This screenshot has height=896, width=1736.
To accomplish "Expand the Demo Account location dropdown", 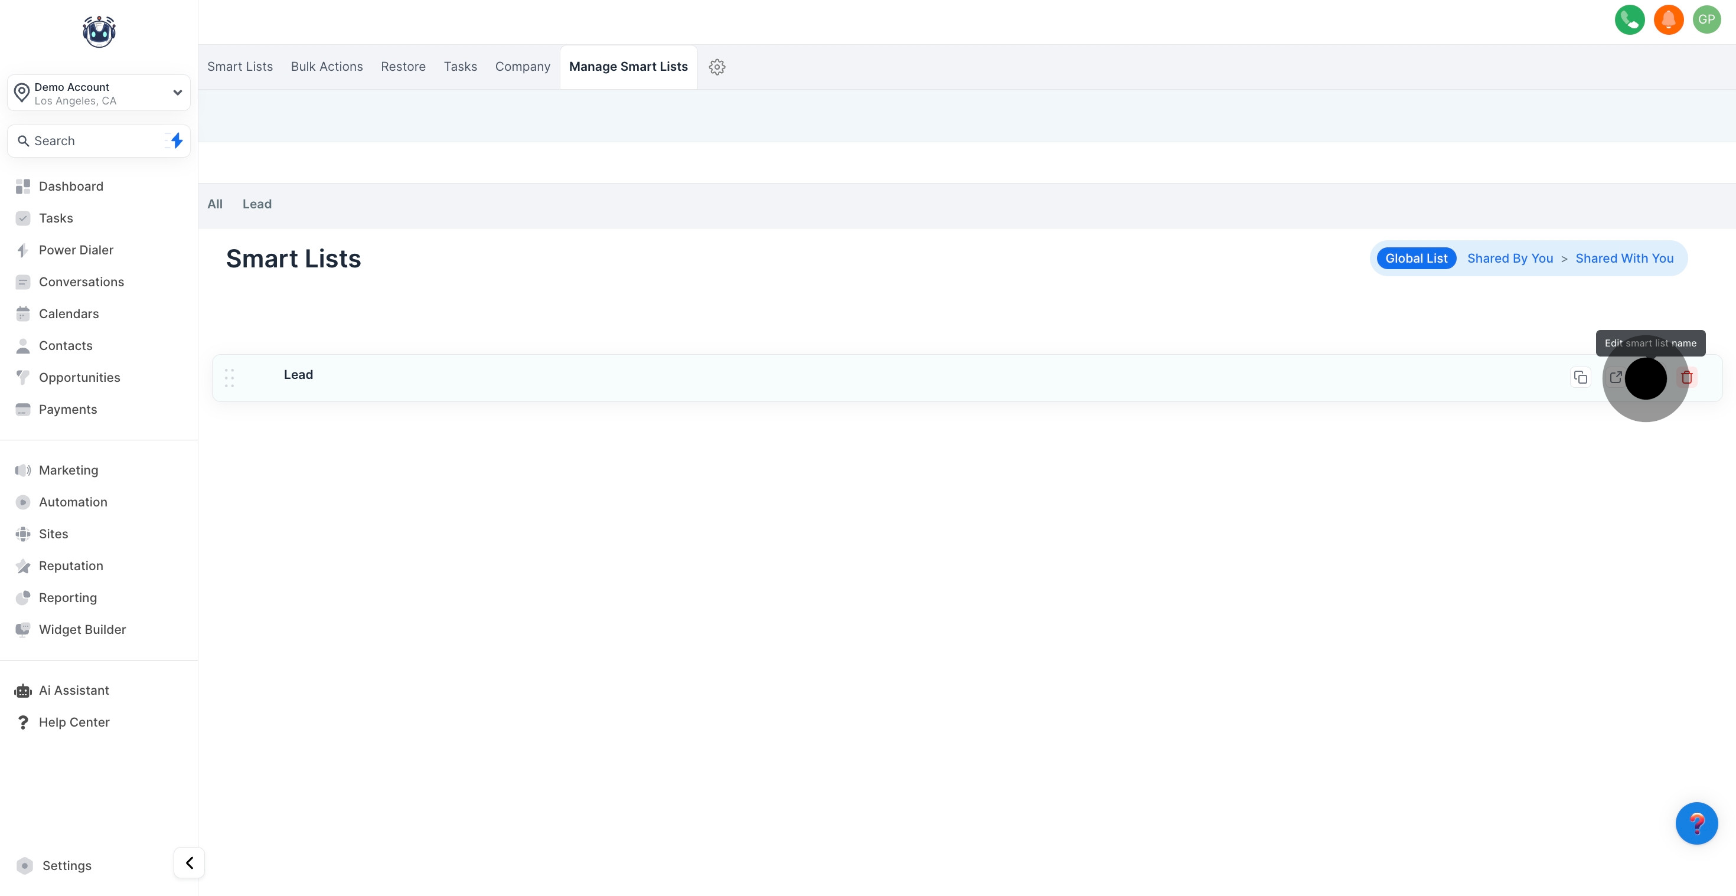I will 177,93.
